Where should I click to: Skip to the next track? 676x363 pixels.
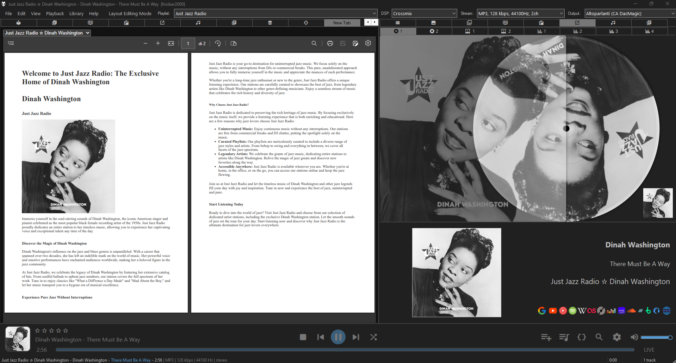tap(356, 337)
